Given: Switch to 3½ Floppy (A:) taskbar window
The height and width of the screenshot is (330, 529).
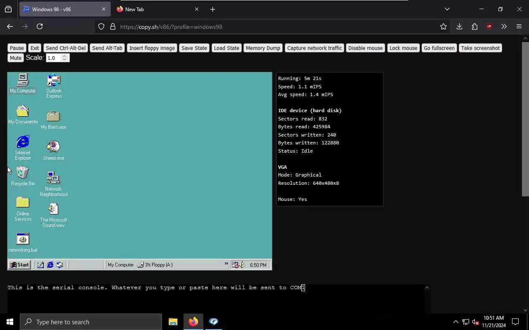Looking at the screenshot, I should click(155, 265).
